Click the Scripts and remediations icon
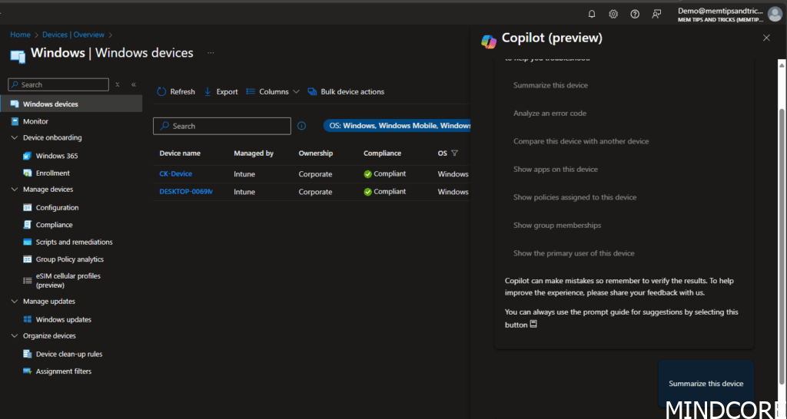The height and width of the screenshot is (419, 787). click(x=28, y=242)
